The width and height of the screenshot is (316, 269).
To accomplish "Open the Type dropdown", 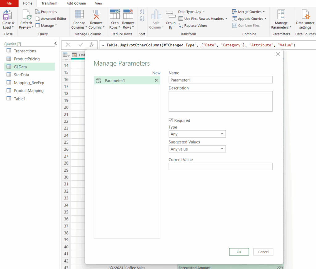I will tap(197, 134).
